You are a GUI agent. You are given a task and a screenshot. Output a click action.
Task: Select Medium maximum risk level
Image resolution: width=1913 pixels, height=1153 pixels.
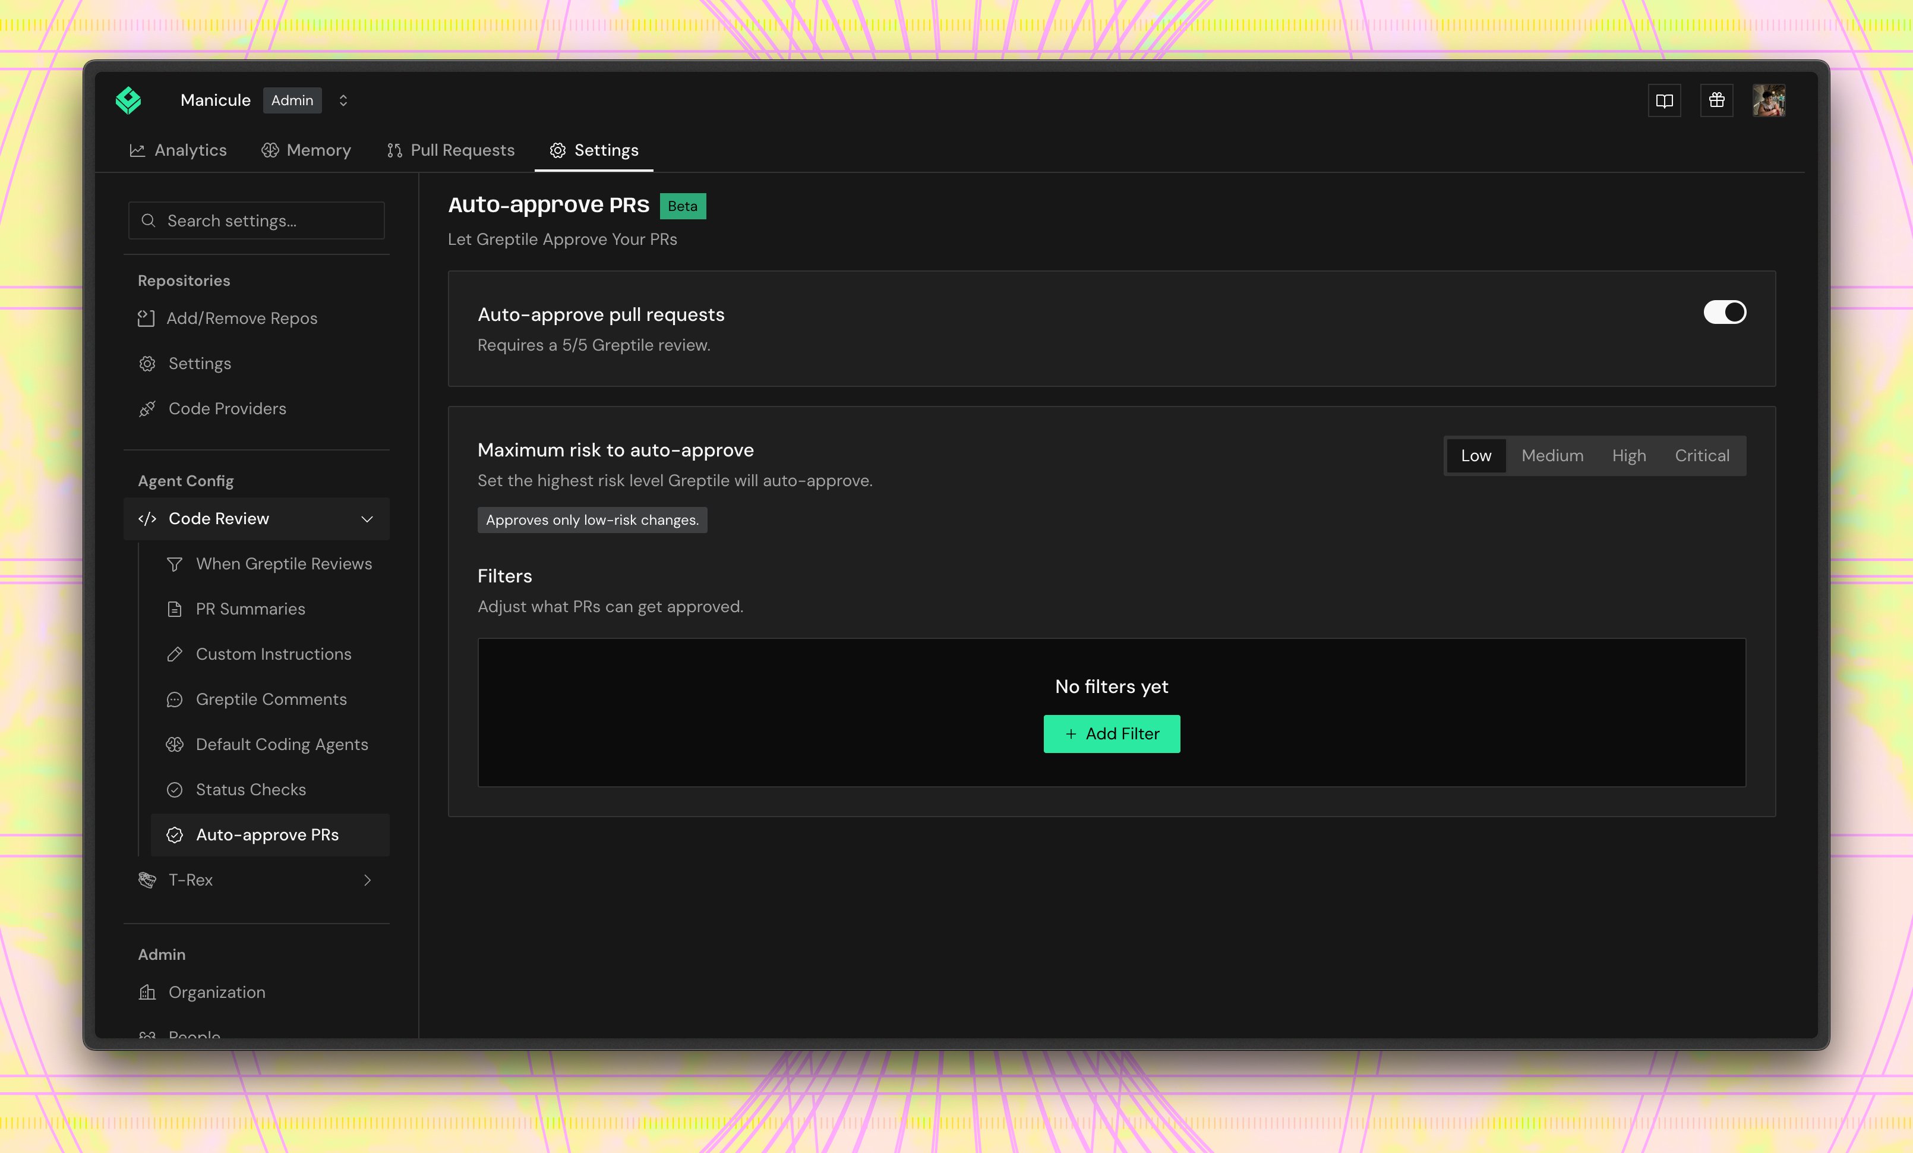[x=1552, y=456]
